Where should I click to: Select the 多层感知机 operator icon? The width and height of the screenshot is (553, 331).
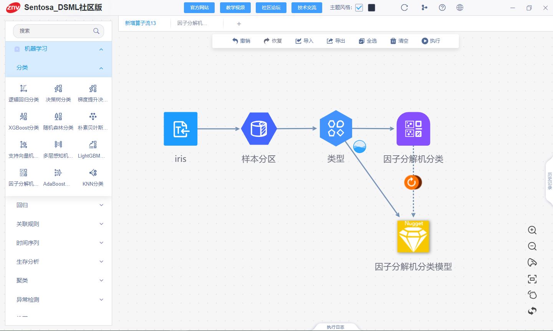[x=58, y=145]
